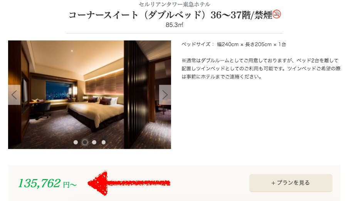
Task: Select the second highlighted carousel dot
Action: point(85,142)
